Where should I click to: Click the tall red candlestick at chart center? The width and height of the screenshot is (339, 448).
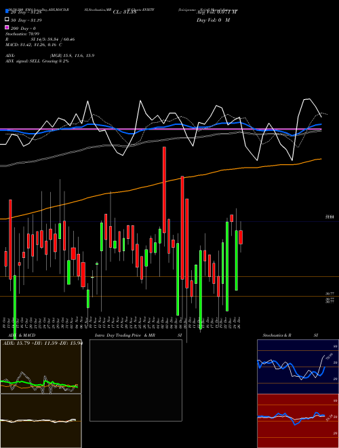coord(164,190)
